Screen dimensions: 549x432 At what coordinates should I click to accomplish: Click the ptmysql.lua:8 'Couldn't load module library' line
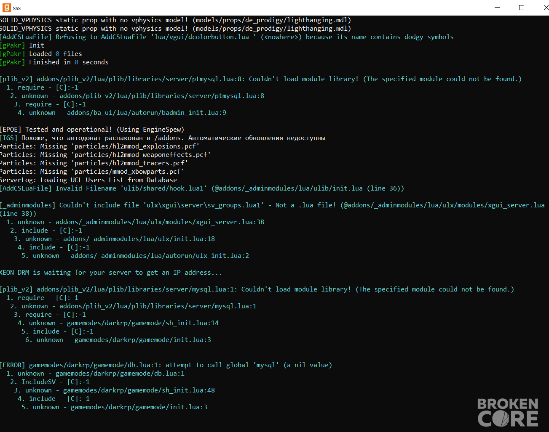(261, 79)
